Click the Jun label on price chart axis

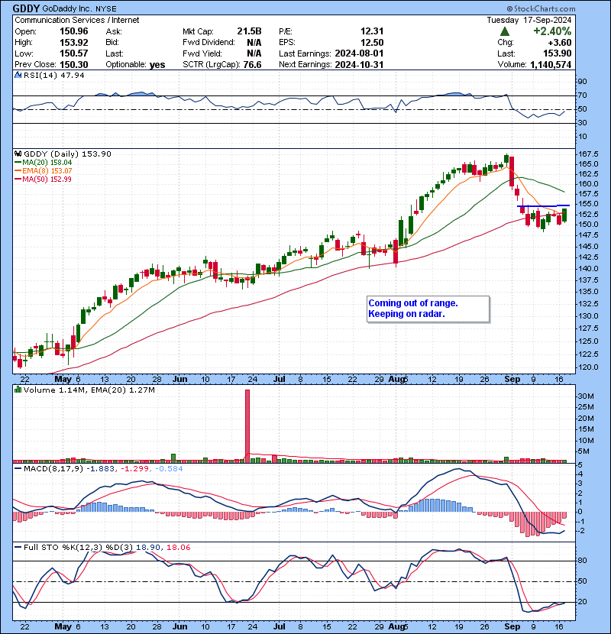click(180, 379)
